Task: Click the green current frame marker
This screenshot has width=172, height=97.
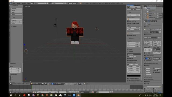Action: (32, 87)
